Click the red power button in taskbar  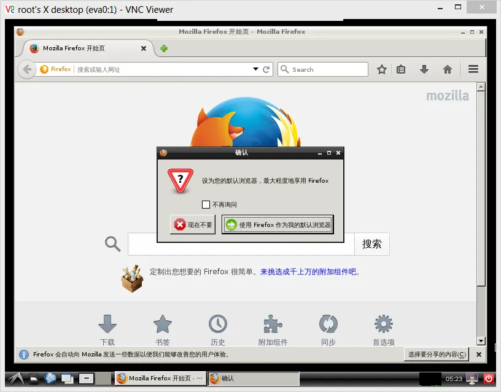[489, 379]
